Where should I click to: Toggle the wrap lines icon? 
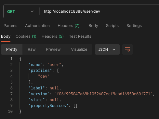(x=127, y=49)
